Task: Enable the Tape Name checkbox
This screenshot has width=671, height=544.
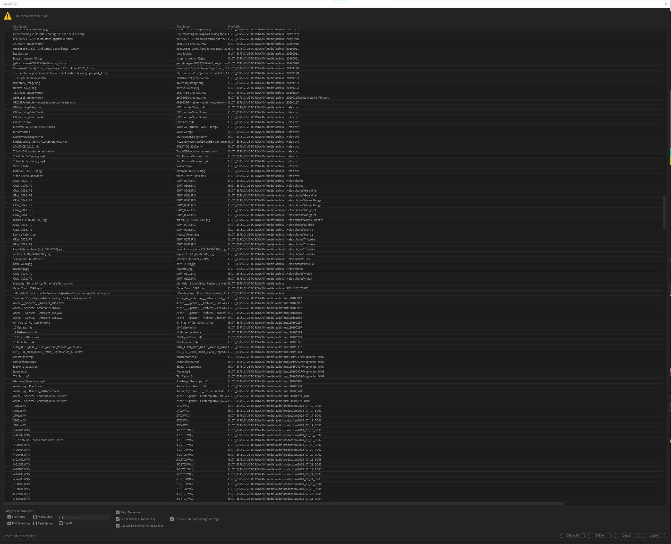Action: point(35,523)
